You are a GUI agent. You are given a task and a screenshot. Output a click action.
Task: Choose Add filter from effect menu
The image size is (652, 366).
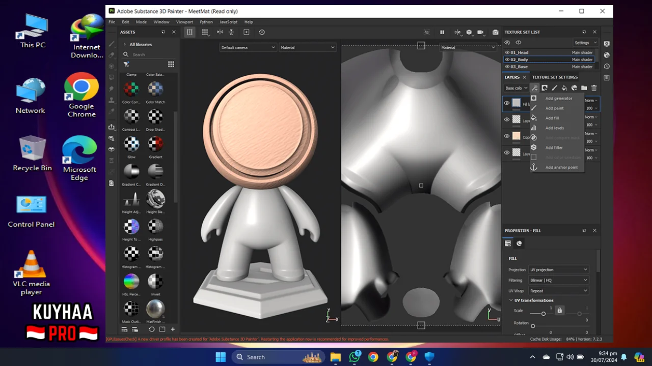click(x=554, y=147)
